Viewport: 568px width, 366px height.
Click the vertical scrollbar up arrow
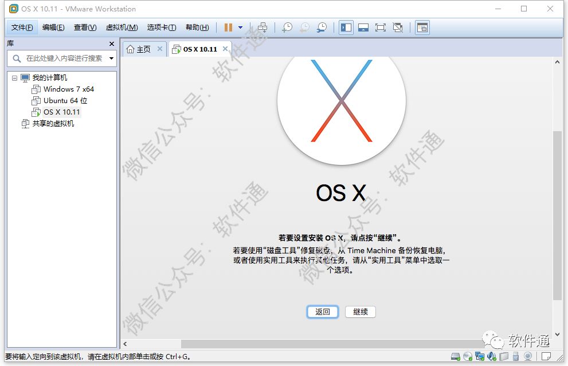click(x=557, y=62)
